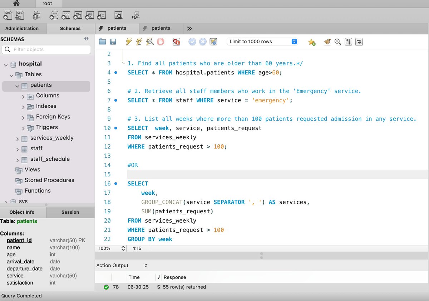This screenshot has height=301, width=429.
Task: Select the first patients query tab
Action: point(117,28)
